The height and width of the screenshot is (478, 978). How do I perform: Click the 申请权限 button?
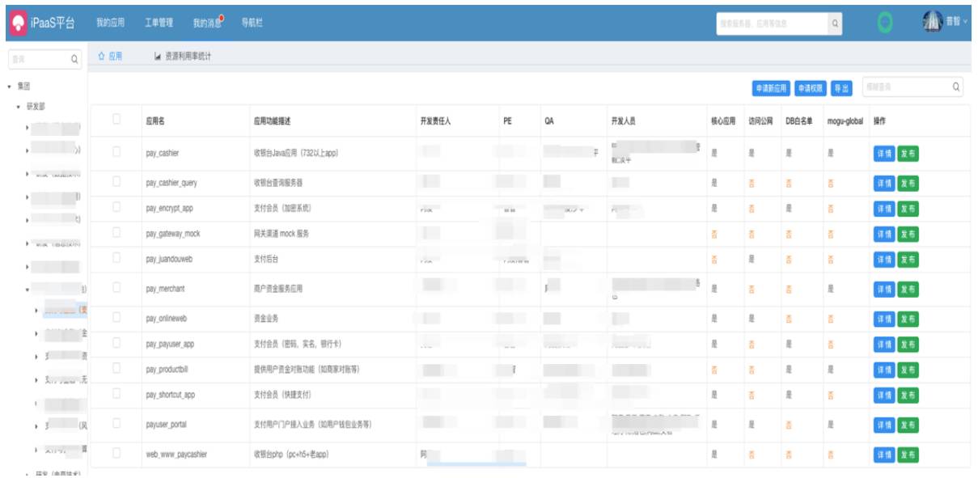coord(811,88)
